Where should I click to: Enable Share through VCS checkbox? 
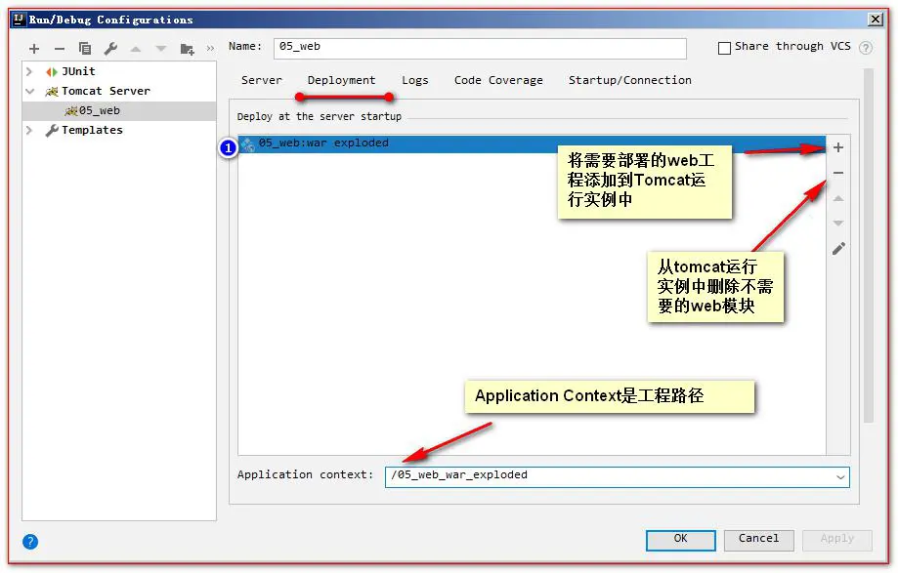point(724,48)
